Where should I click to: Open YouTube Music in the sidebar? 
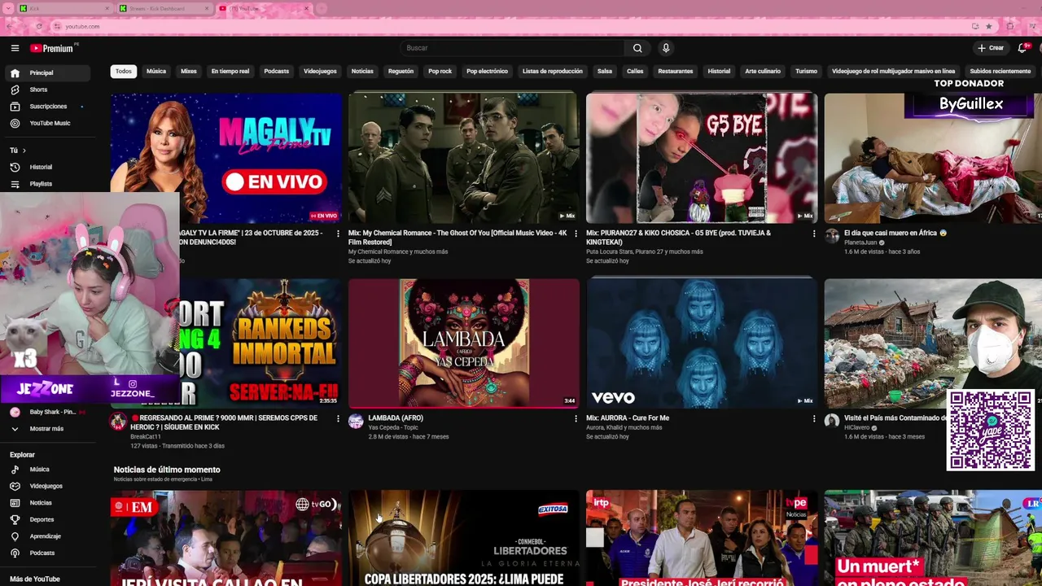(50, 124)
